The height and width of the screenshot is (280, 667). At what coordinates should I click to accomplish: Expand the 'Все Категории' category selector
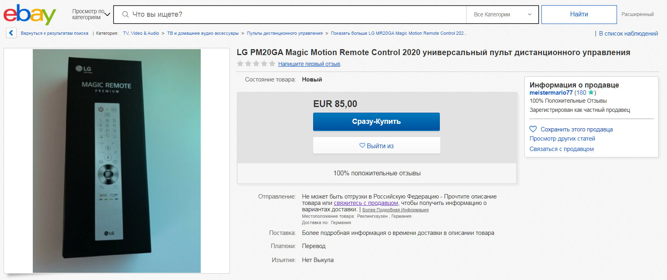point(502,14)
